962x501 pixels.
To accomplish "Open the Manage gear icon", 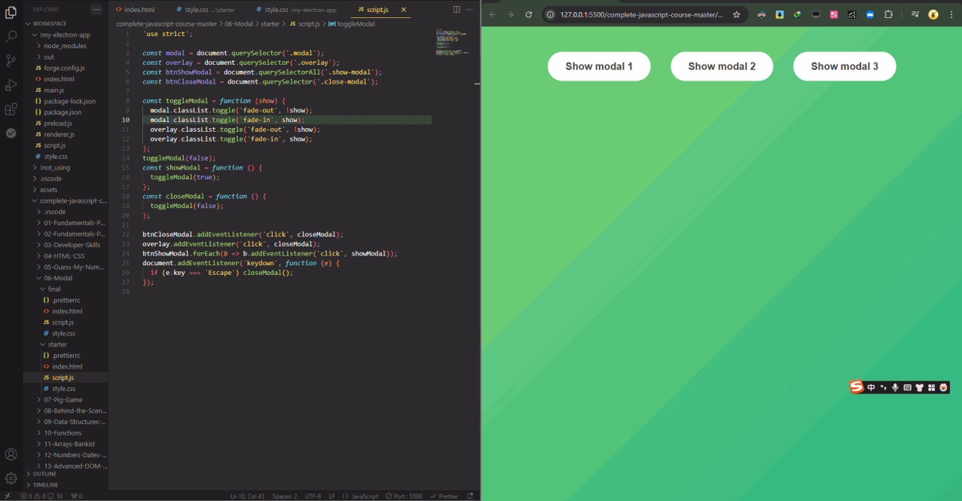I will (x=11, y=478).
